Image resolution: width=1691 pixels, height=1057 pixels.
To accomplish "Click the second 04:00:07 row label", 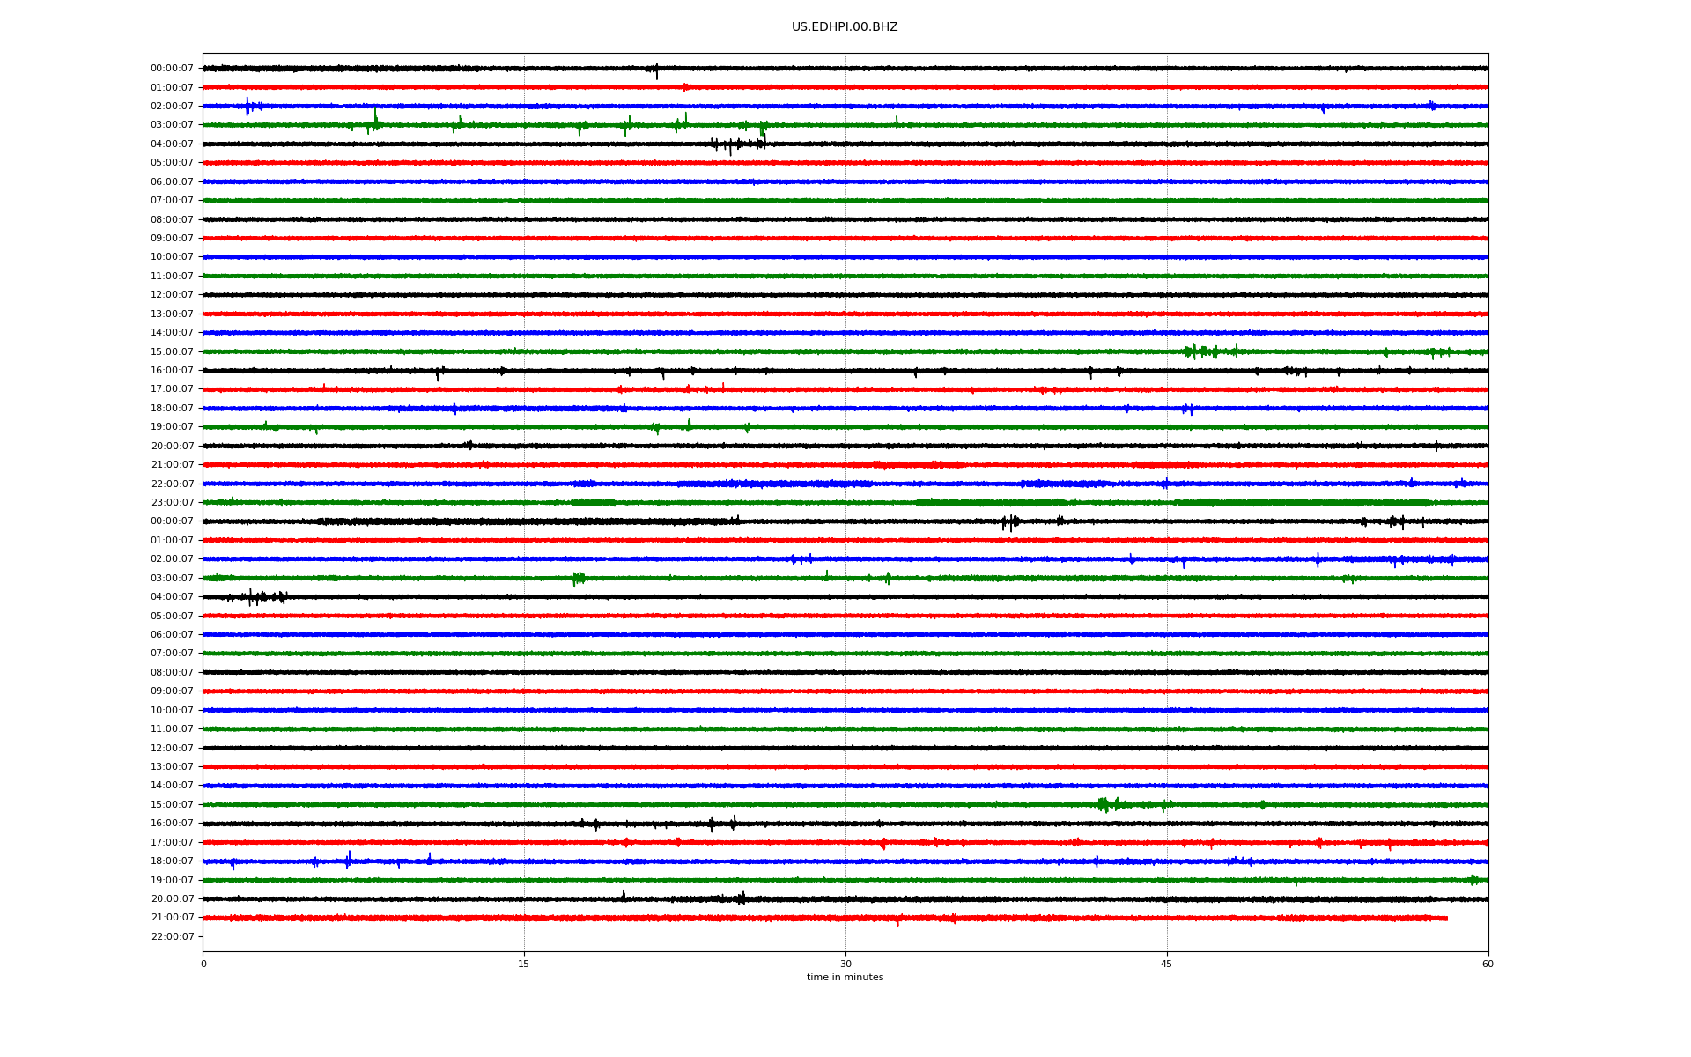I will tap(172, 597).
